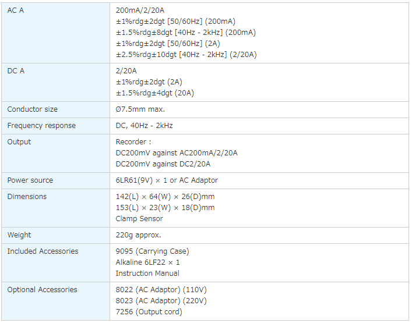This screenshot has width=412, height=323.
Task: Click the "8023 (AC Adaptor) (220V)" entry
Action: pyautogui.click(x=161, y=301)
